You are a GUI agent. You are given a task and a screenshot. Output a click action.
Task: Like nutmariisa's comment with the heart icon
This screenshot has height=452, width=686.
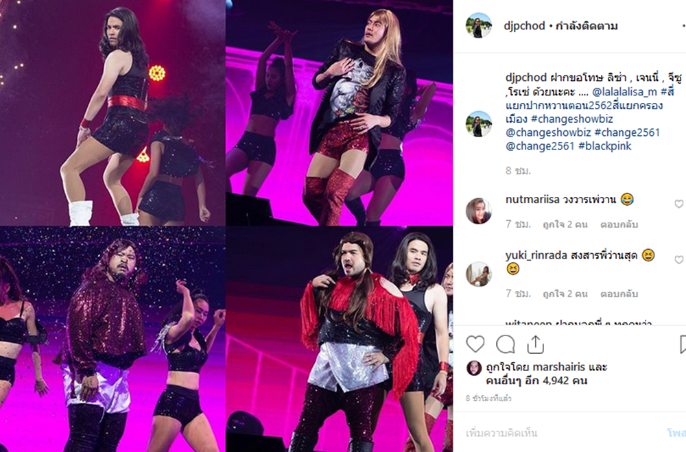679,204
